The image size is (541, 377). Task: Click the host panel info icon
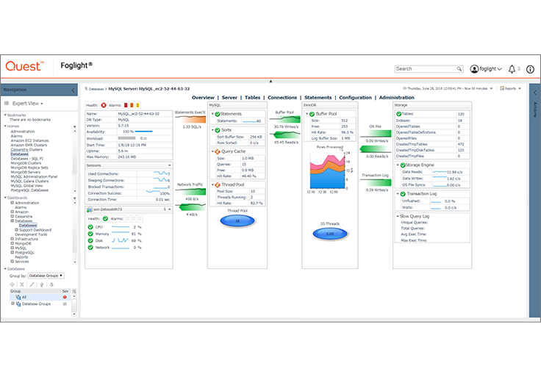point(165,209)
